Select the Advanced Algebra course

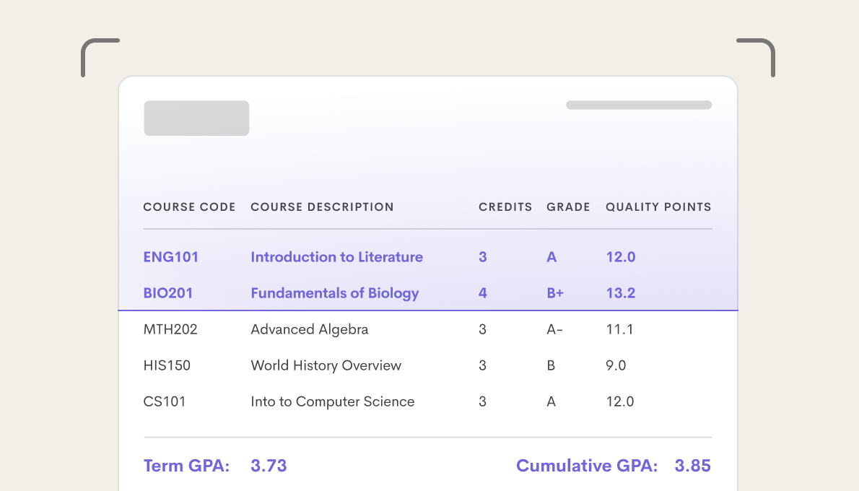310,329
